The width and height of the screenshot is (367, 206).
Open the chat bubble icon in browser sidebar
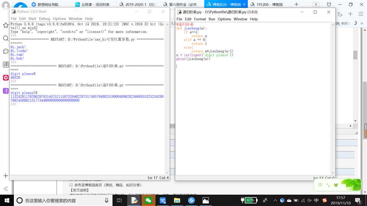point(6,51)
